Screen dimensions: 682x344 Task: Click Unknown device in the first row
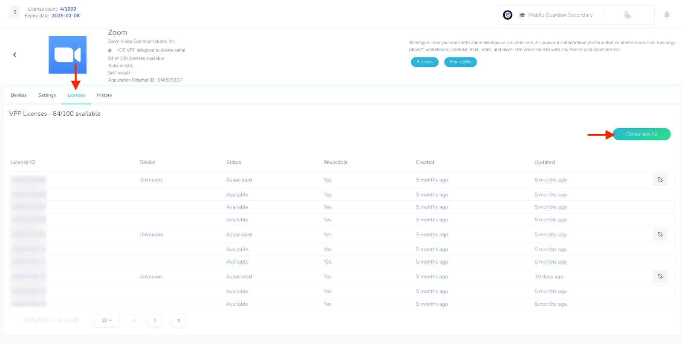(x=150, y=180)
